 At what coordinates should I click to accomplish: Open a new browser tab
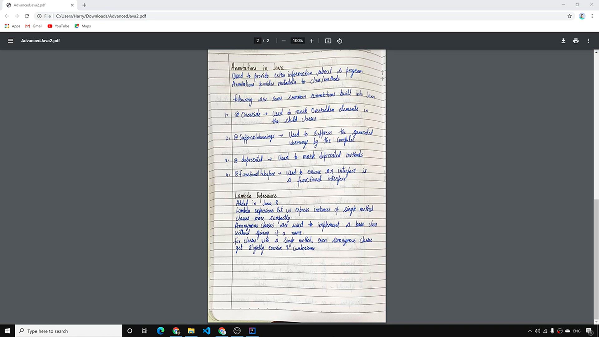click(x=84, y=5)
